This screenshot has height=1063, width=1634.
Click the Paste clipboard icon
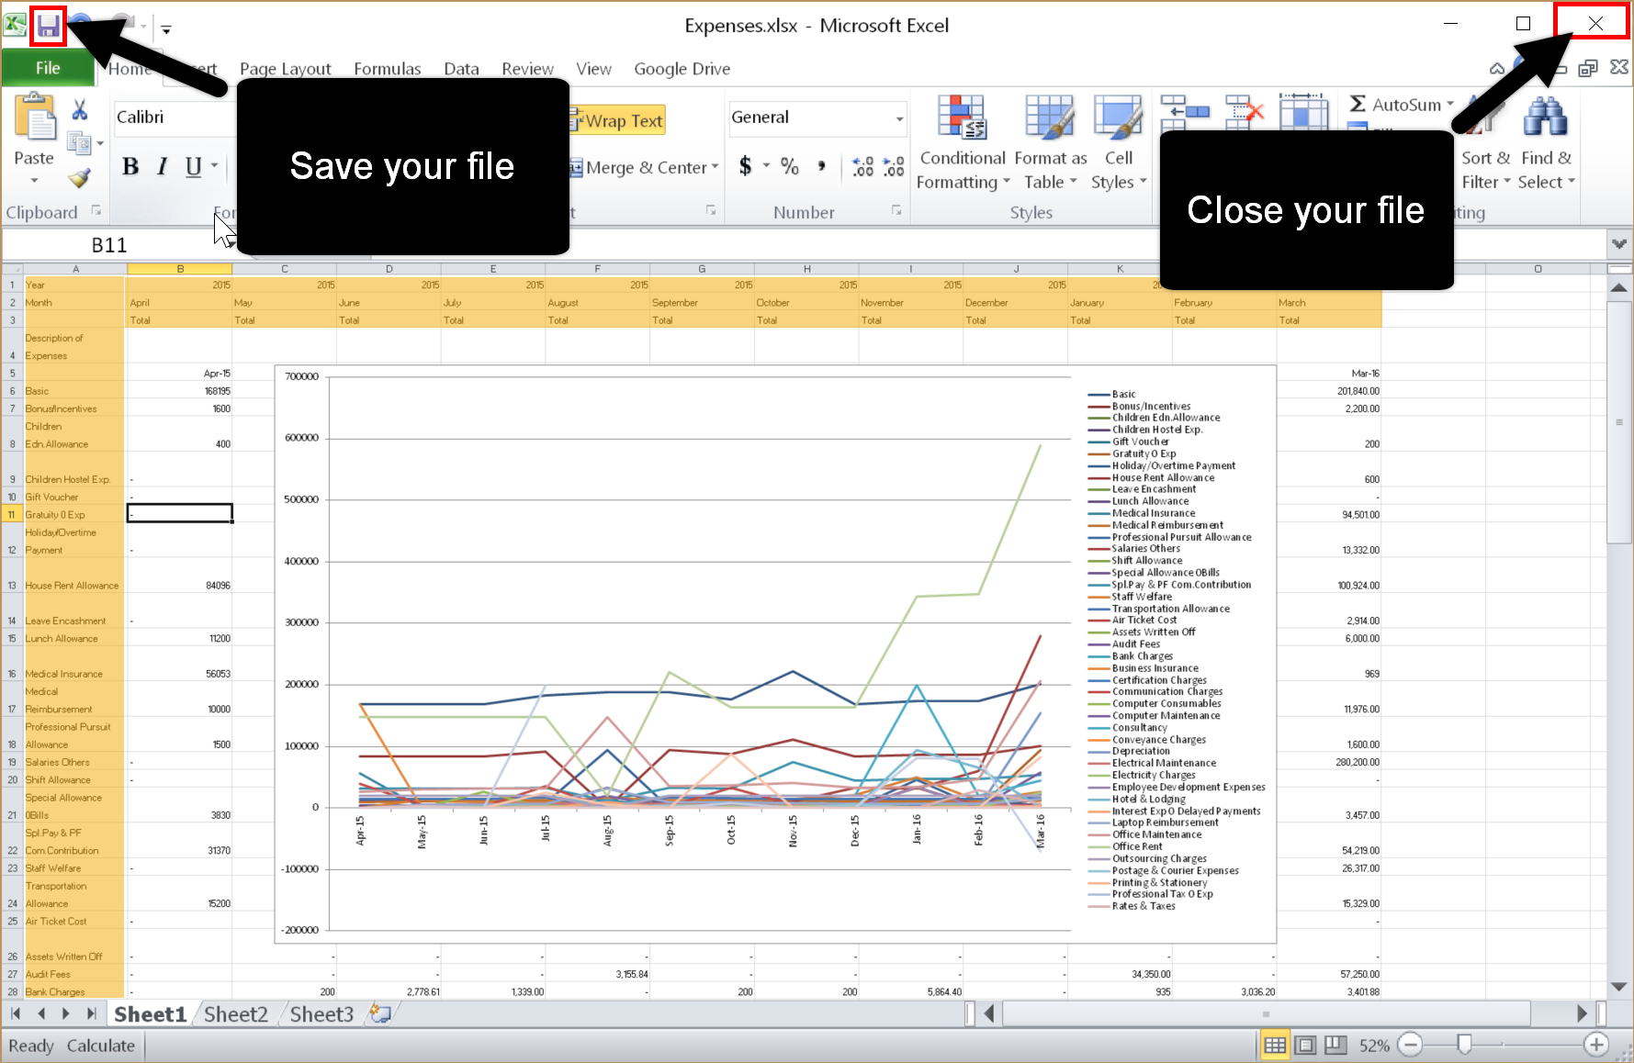(x=35, y=117)
